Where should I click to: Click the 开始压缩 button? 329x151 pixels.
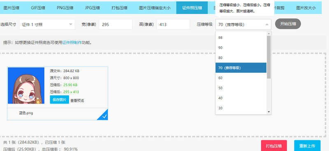[288, 24]
